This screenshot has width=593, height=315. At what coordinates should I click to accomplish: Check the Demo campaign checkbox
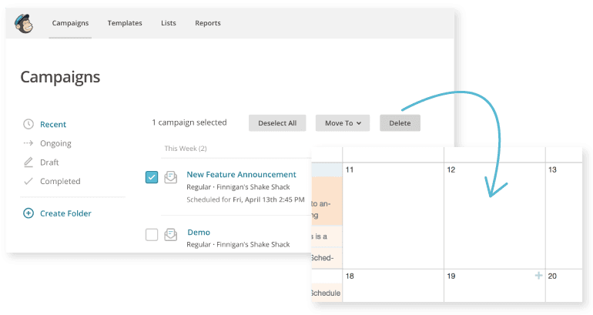point(152,235)
